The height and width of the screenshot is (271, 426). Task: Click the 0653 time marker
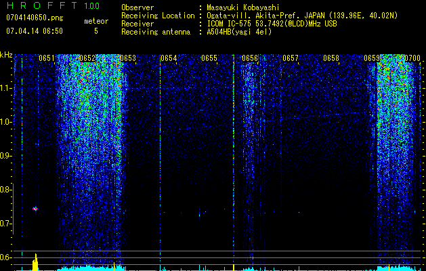[x=128, y=58]
